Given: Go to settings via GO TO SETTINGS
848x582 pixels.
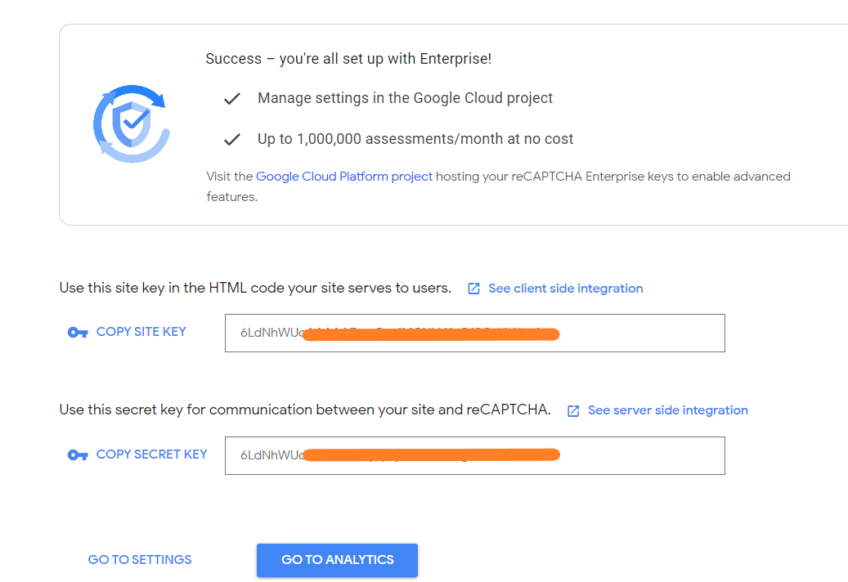Looking at the screenshot, I should click(x=140, y=560).
